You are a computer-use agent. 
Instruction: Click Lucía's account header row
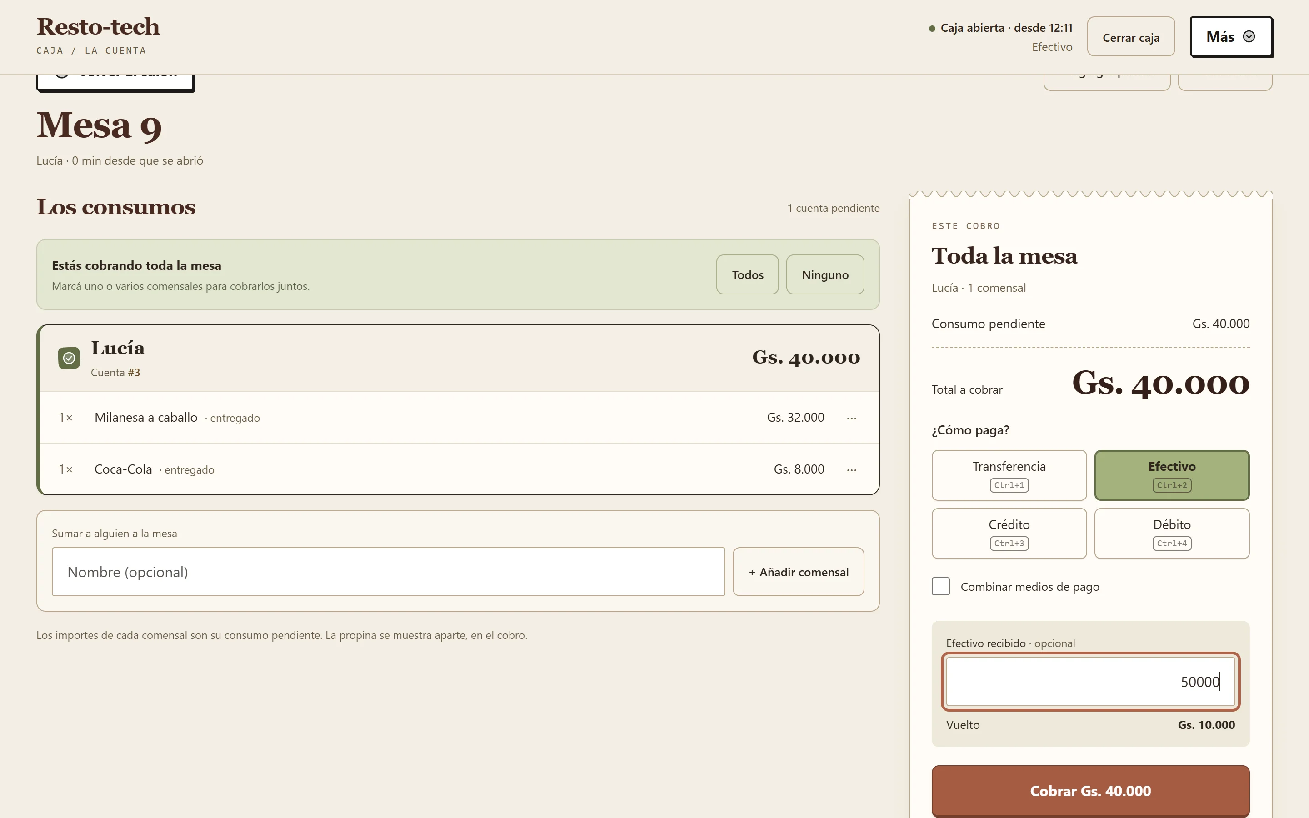459,358
